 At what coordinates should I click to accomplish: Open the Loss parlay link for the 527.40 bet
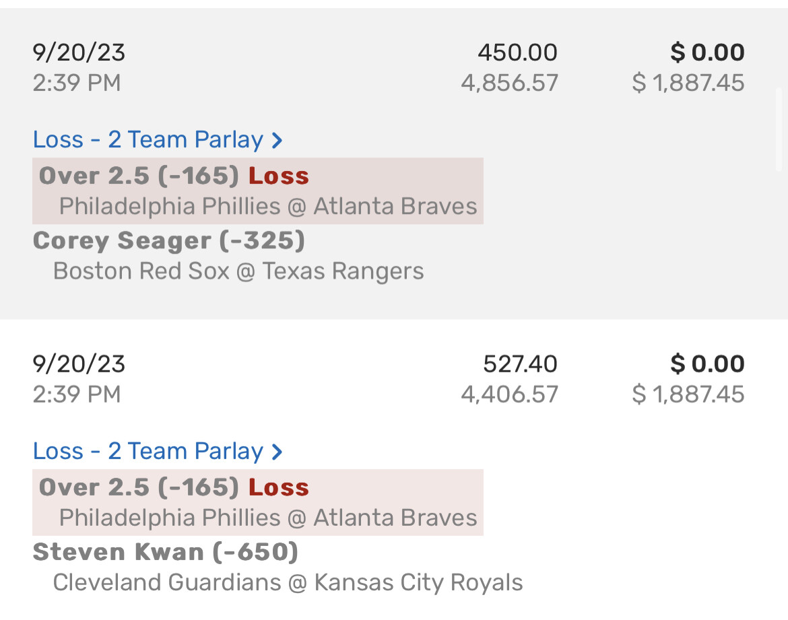coord(148,451)
